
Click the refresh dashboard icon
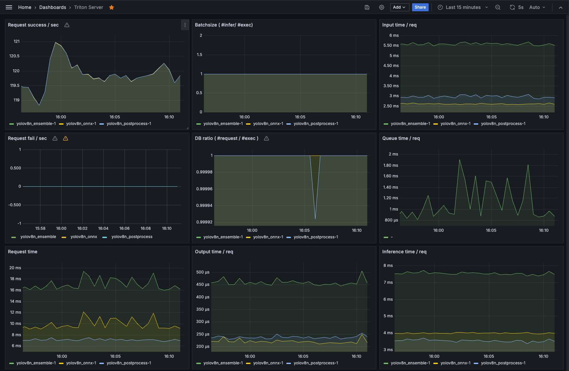coord(512,7)
